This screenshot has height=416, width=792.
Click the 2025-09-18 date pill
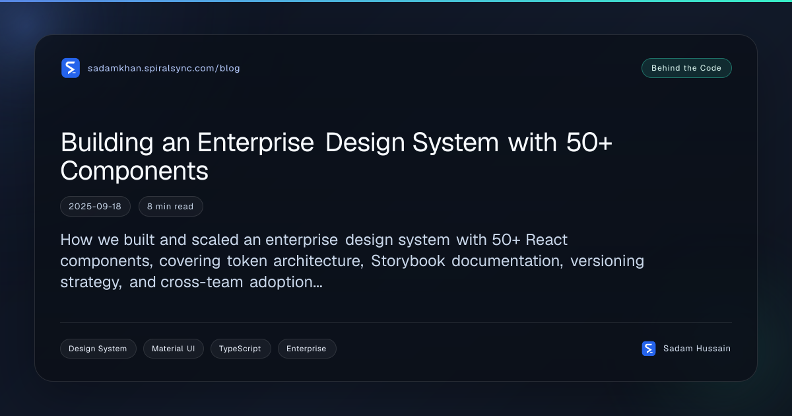tap(95, 207)
